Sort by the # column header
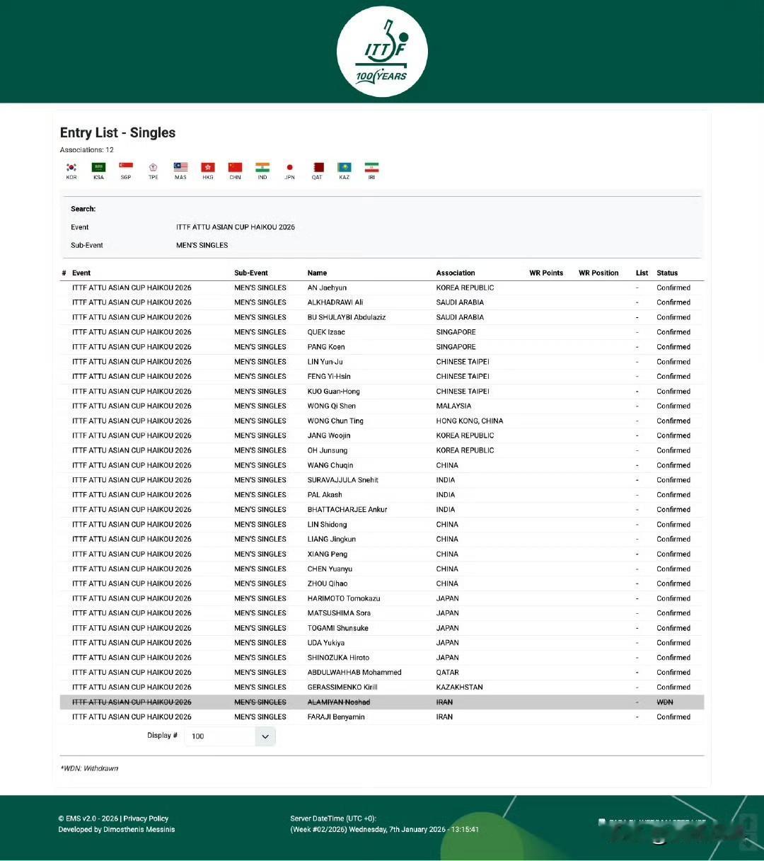The height and width of the screenshot is (861, 764). coord(64,273)
